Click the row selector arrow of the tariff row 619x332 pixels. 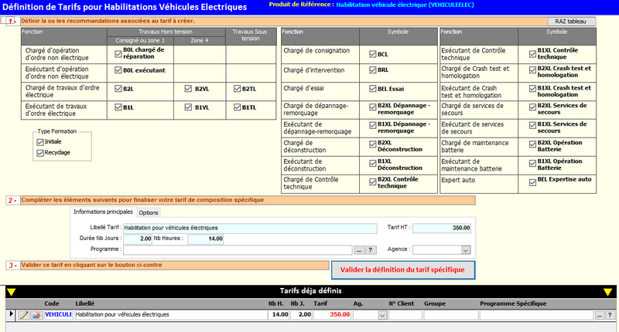point(11,315)
